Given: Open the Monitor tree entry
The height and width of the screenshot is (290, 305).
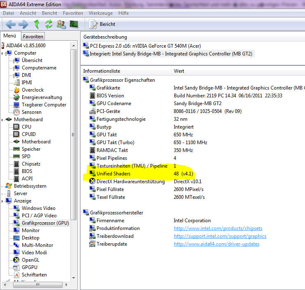Looking at the screenshot, I should pos(30,230).
